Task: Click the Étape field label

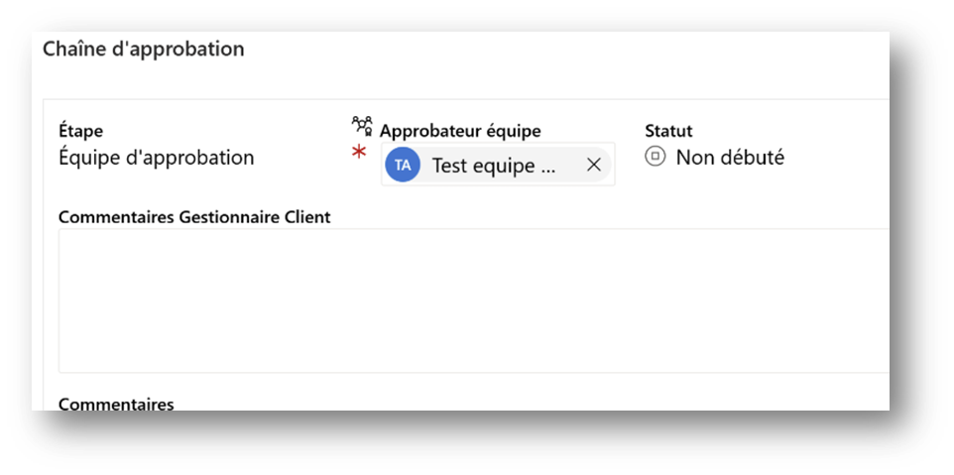Action: (81, 131)
